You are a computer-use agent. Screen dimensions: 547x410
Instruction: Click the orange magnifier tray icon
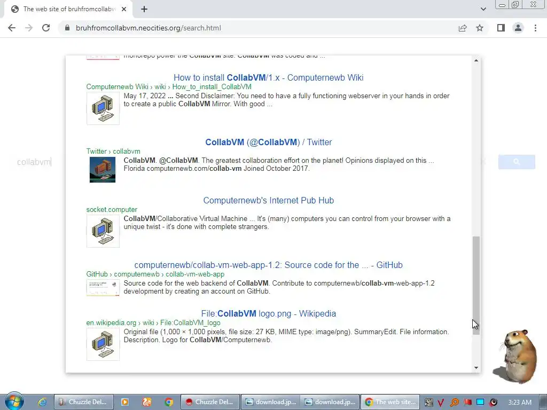click(x=454, y=403)
